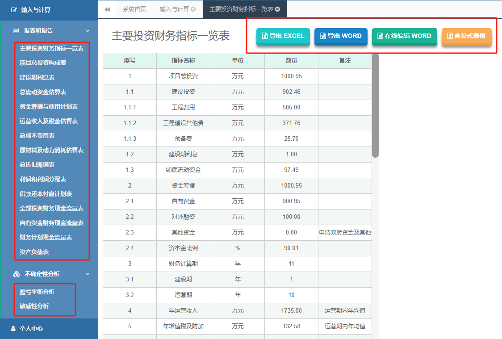The image size is (502, 339).
Task: Click the bar chart icon beside 报表和报告
Action: point(16,31)
